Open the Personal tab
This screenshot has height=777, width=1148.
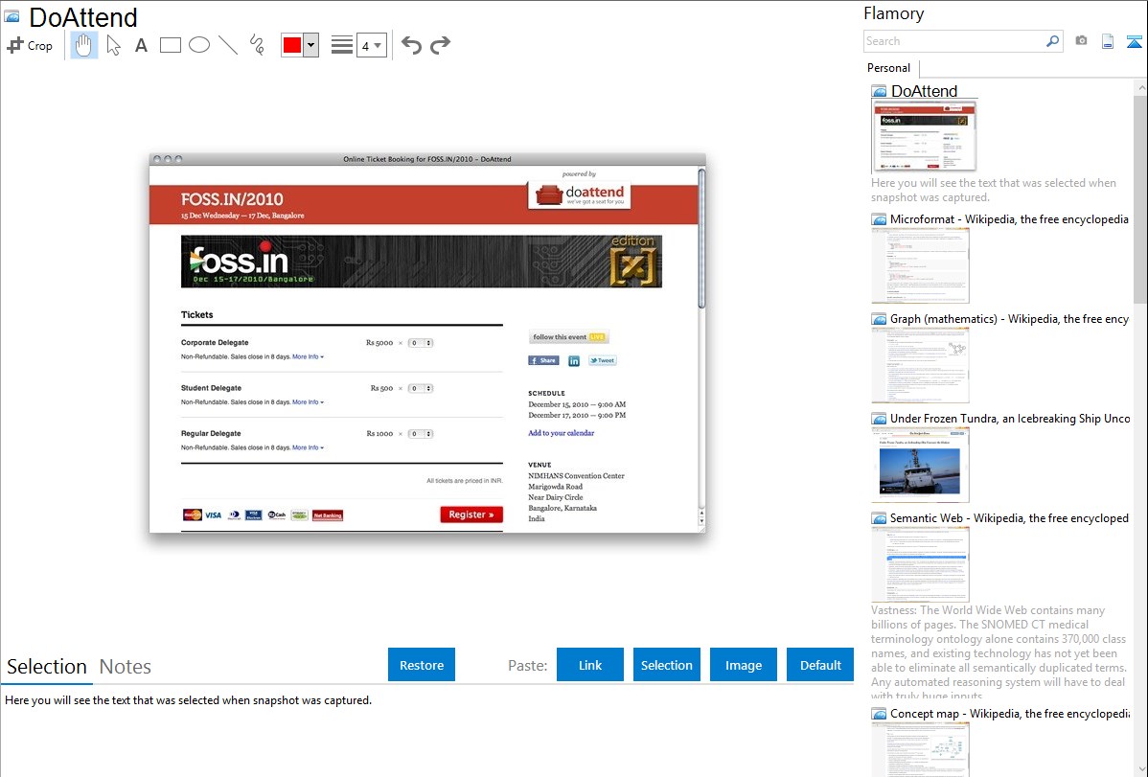pos(889,68)
